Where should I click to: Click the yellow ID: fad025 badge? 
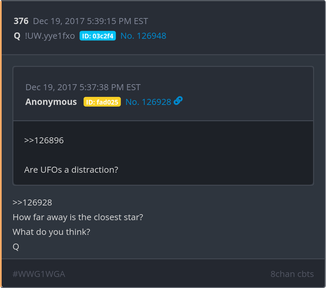click(102, 102)
